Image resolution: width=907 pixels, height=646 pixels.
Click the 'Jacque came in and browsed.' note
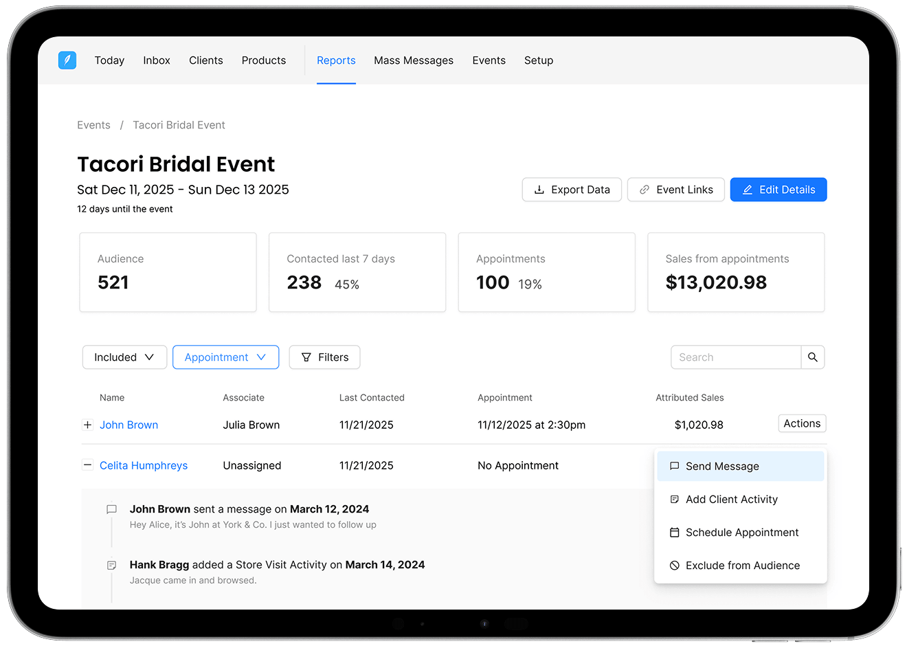[x=193, y=580]
